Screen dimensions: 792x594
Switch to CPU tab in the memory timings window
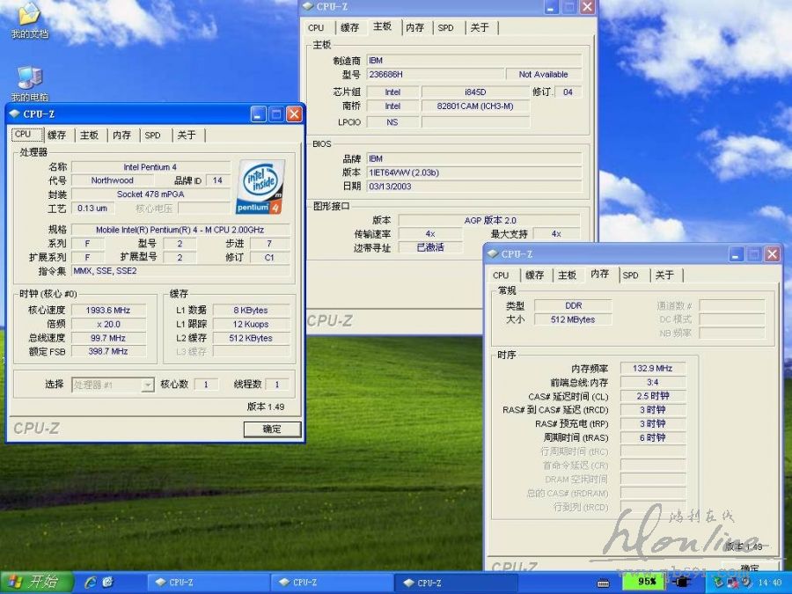[501, 275]
